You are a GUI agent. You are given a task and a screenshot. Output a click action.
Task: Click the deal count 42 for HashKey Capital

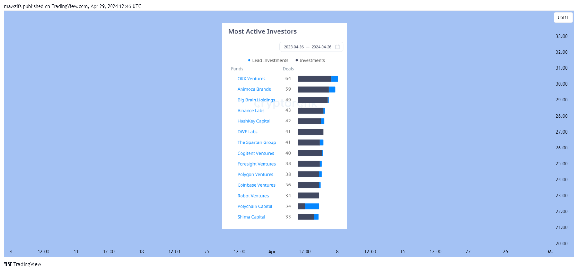[288, 121]
